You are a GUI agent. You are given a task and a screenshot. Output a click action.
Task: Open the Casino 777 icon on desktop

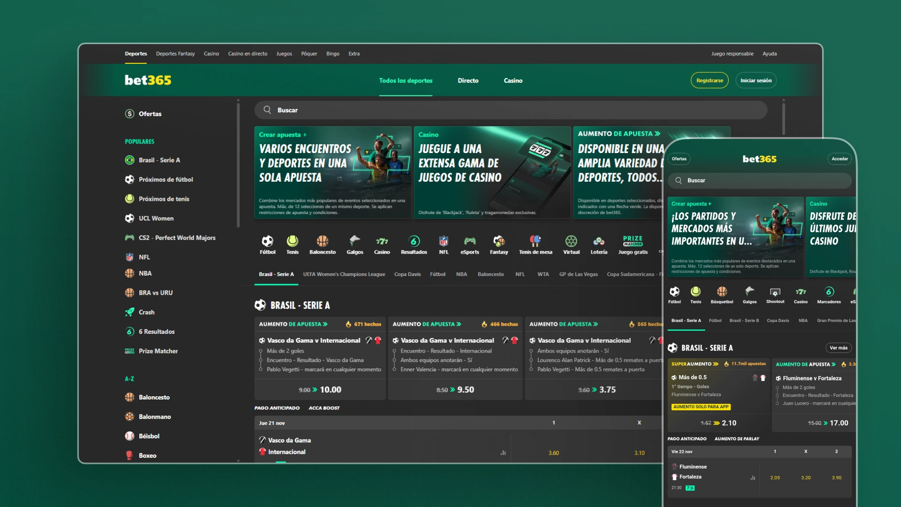point(382,241)
